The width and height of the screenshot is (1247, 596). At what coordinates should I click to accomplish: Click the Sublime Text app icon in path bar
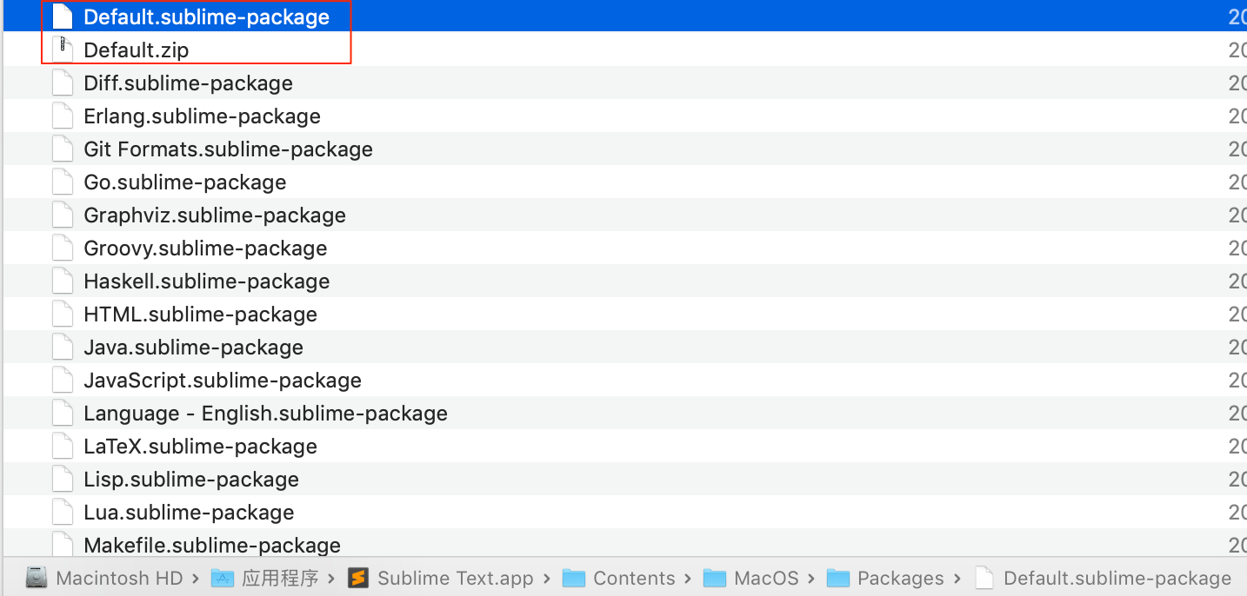(358, 578)
